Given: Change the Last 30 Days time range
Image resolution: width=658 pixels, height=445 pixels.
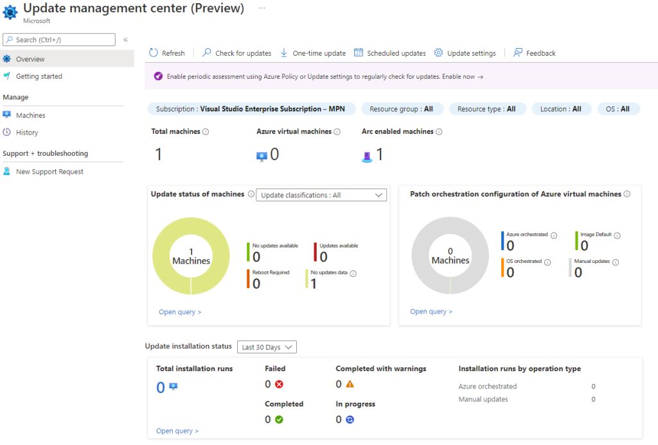Looking at the screenshot, I should pyautogui.click(x=266, y=347).
